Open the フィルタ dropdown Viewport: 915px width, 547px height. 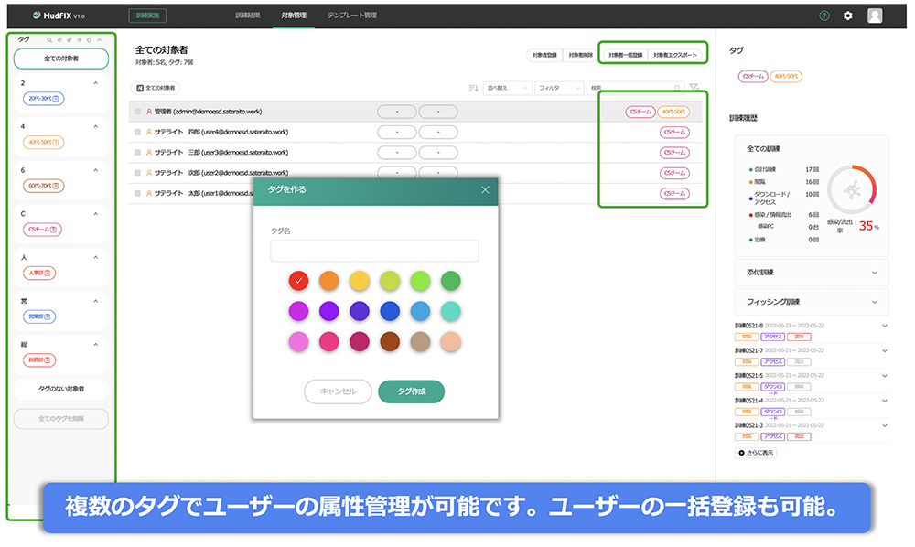[x=559, y=88]
